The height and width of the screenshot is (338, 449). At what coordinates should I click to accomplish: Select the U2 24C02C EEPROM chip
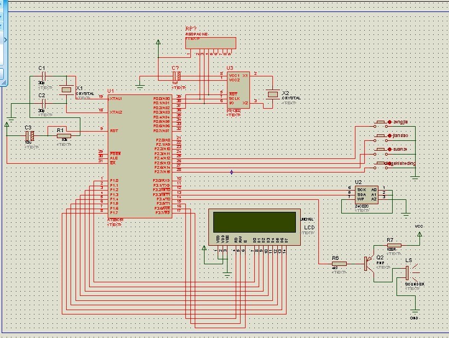[366, 193]
